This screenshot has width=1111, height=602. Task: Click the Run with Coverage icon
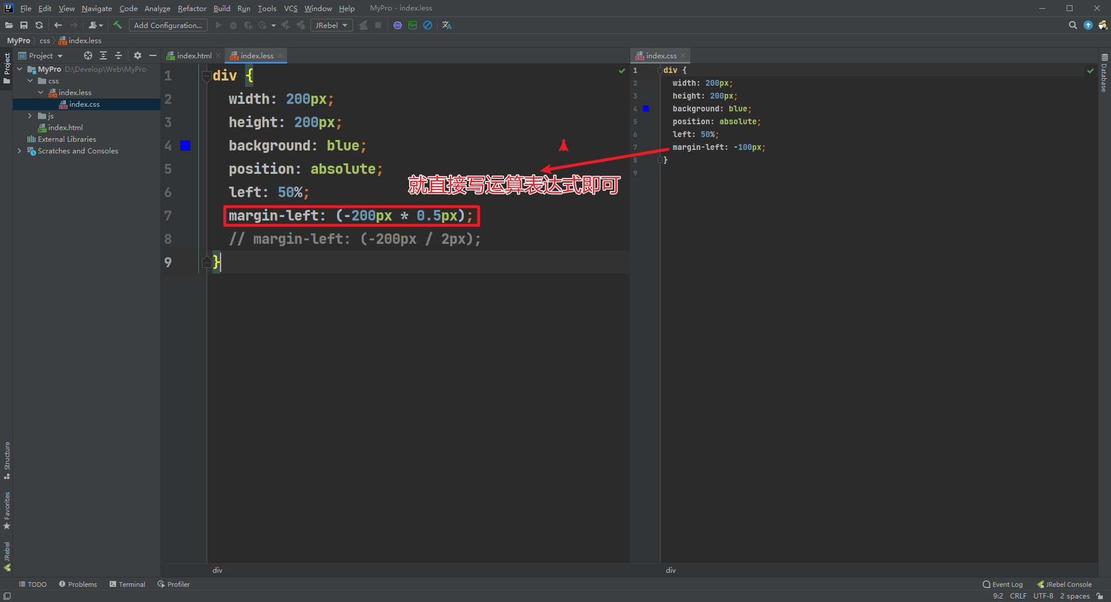[x=249, y=25]
